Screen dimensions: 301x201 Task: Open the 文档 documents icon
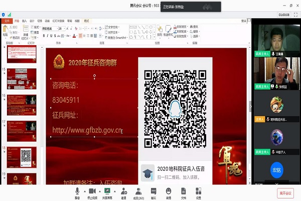click(184, 191)
